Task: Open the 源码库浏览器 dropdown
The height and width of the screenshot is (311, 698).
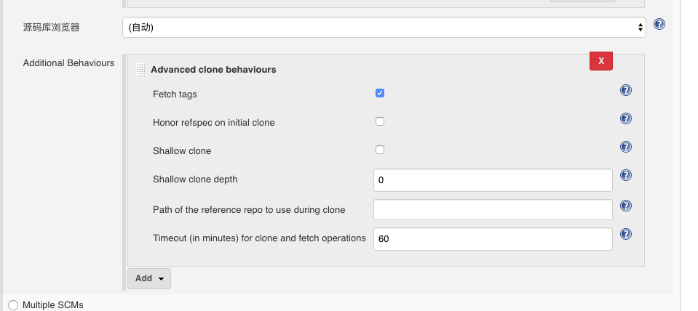Action: (x=384, y=28)
